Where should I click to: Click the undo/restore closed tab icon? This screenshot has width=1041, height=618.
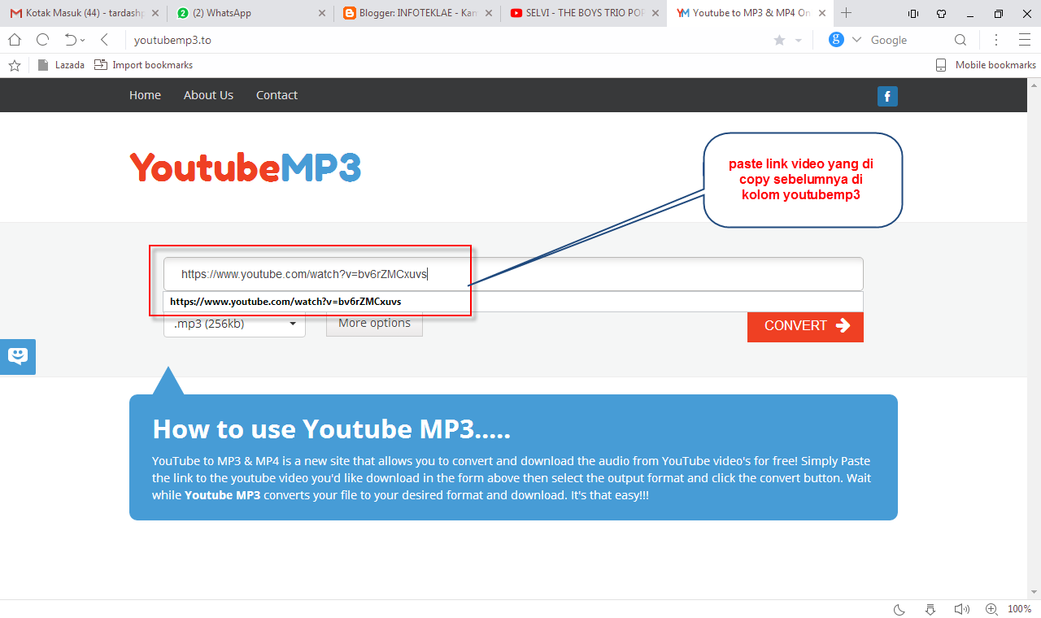71,40
